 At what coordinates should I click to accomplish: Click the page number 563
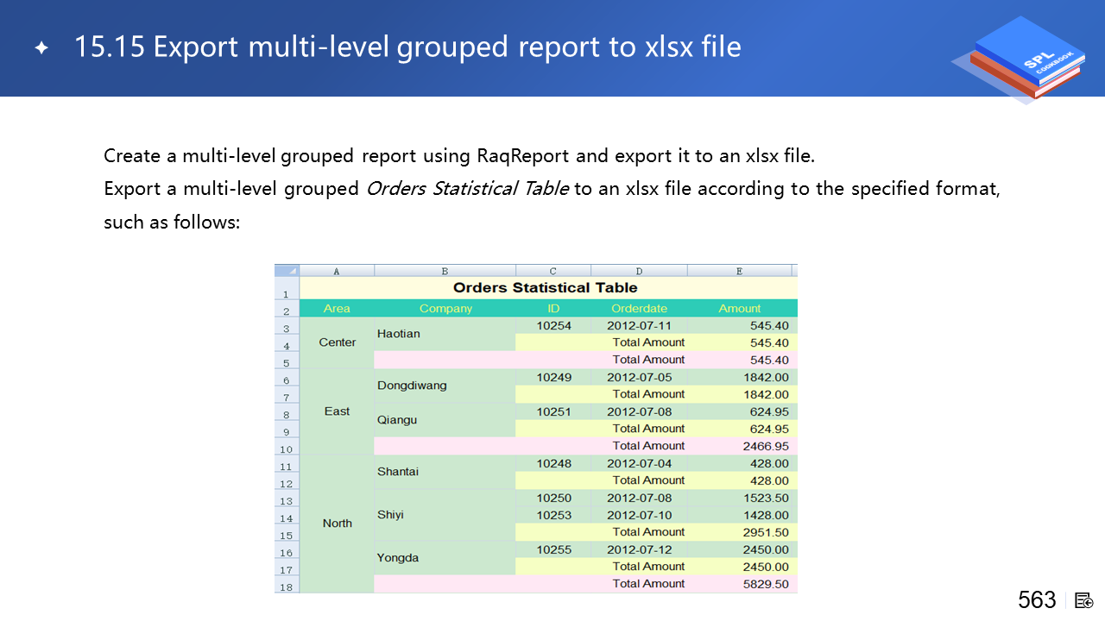coord(1037,600)
